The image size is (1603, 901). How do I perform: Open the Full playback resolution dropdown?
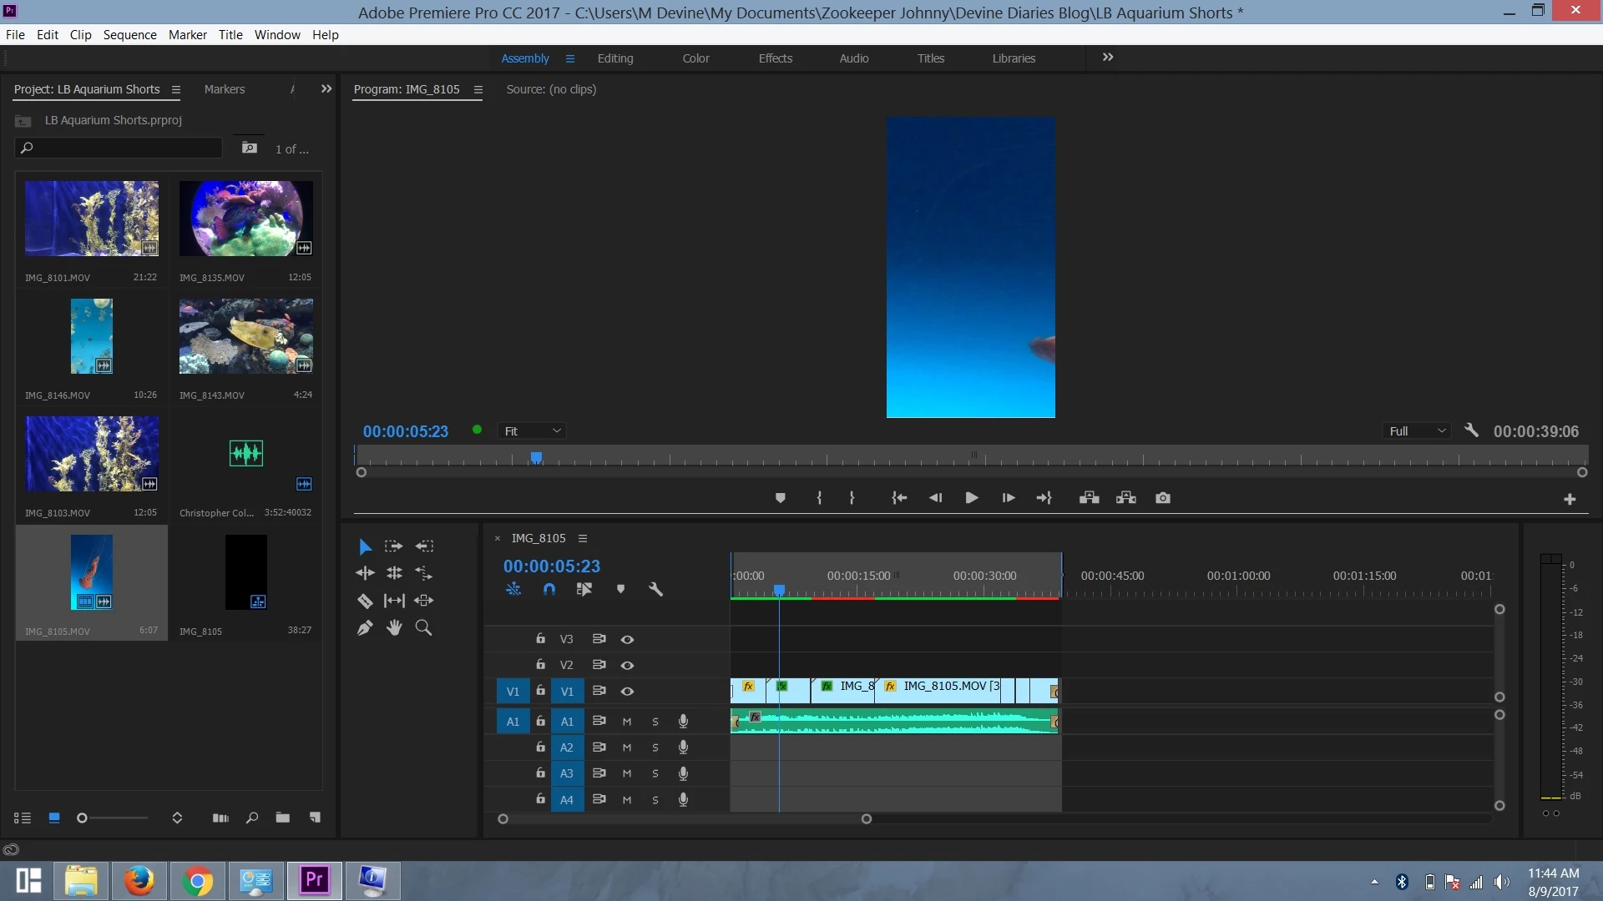pyautogui.click(x=1417, y=431)
